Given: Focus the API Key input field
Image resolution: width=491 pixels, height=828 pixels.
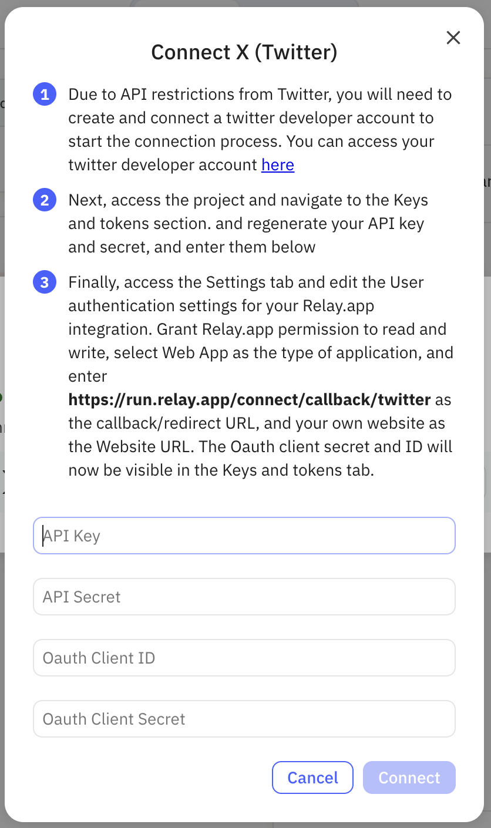Looking at the screenshot, I should 244,536.
